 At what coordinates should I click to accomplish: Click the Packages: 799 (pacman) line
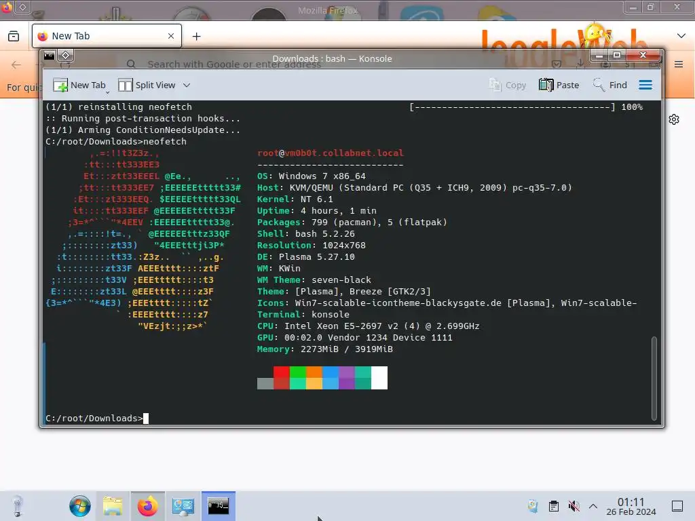[352, 222]
